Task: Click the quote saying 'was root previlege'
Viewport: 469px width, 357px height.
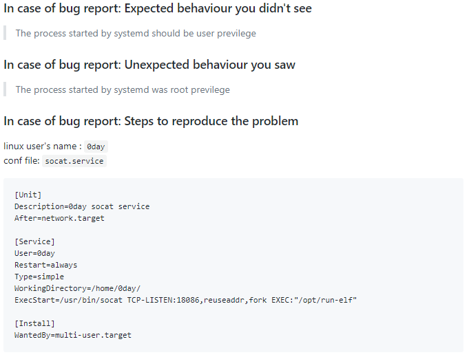Action: tap(123, 89)
